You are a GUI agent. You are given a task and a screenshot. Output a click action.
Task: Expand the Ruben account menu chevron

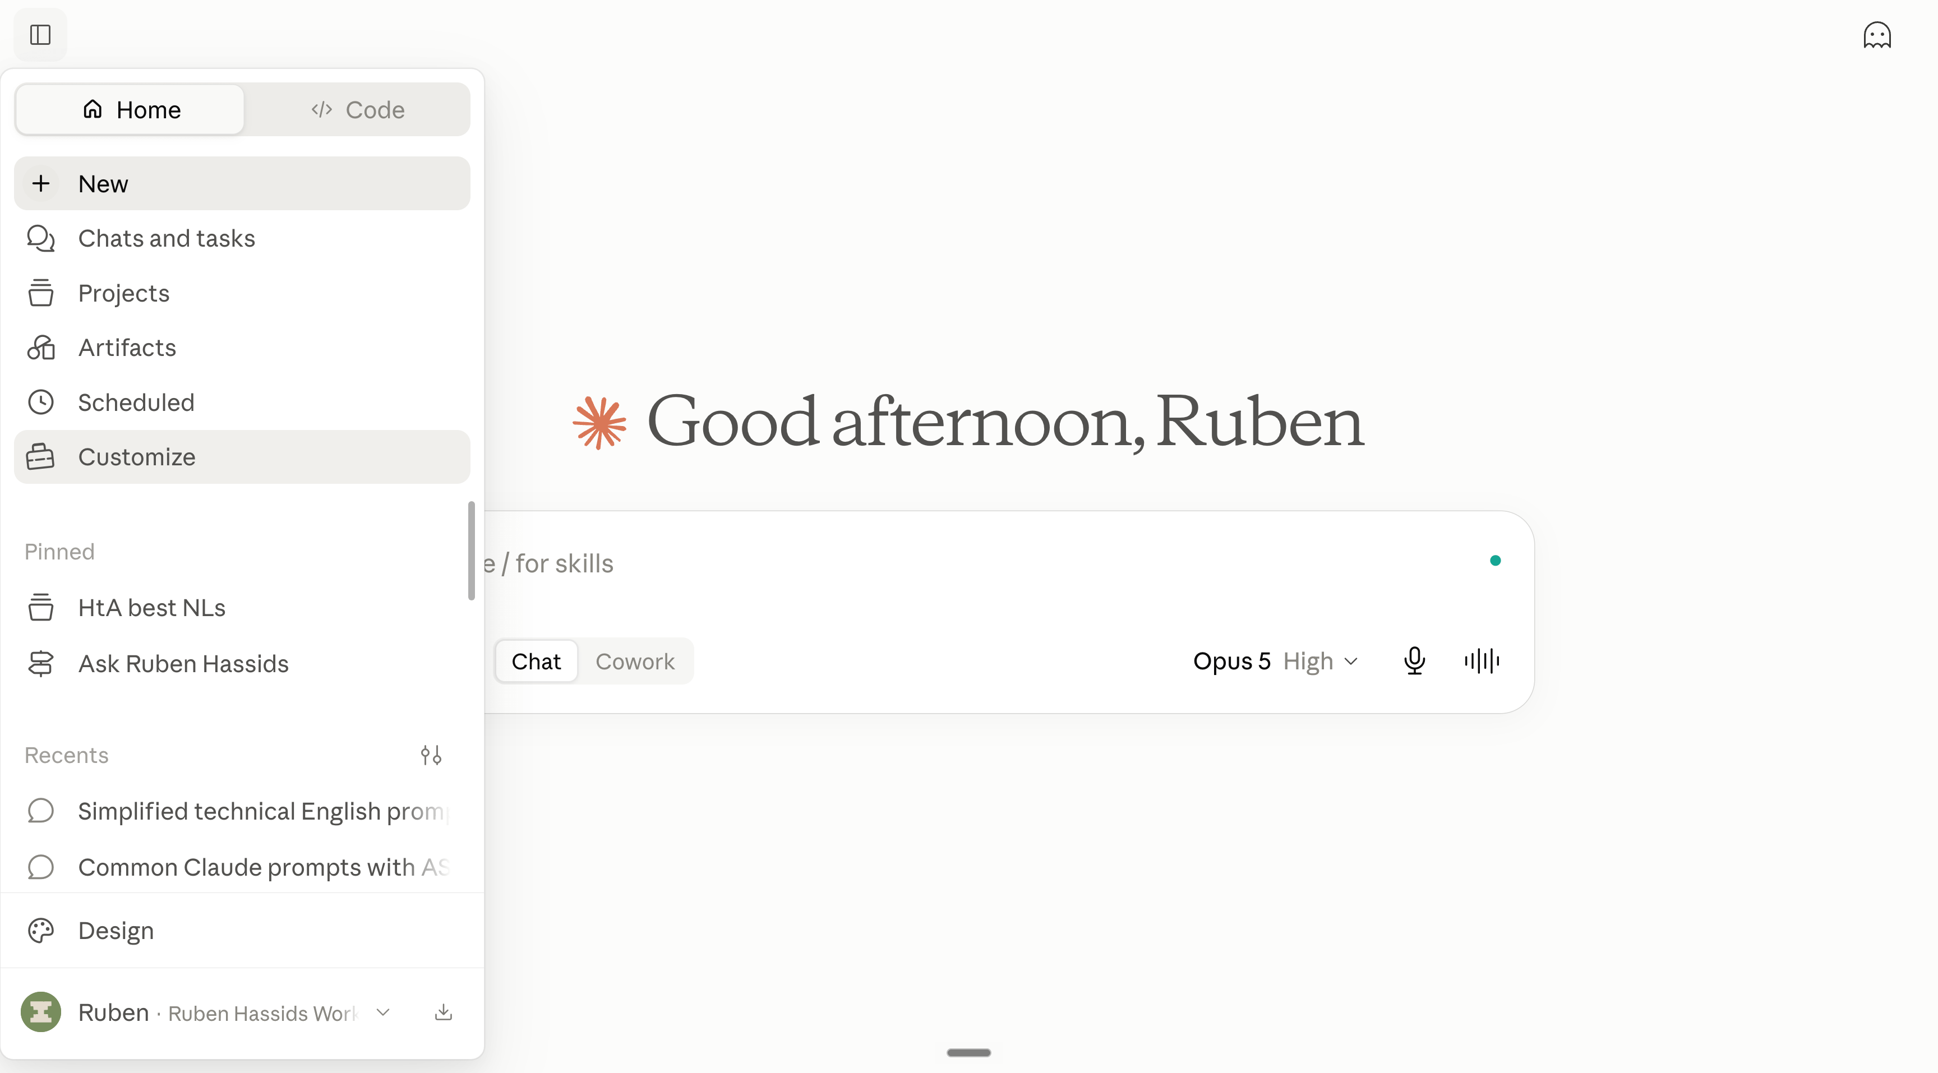point(383,1012)
